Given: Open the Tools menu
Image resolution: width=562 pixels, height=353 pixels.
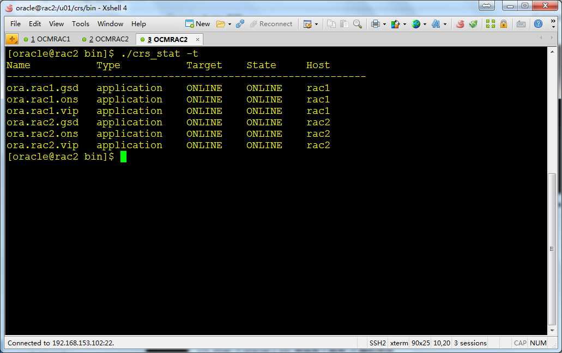Looking at the screenshot, I should pos(80,23).
